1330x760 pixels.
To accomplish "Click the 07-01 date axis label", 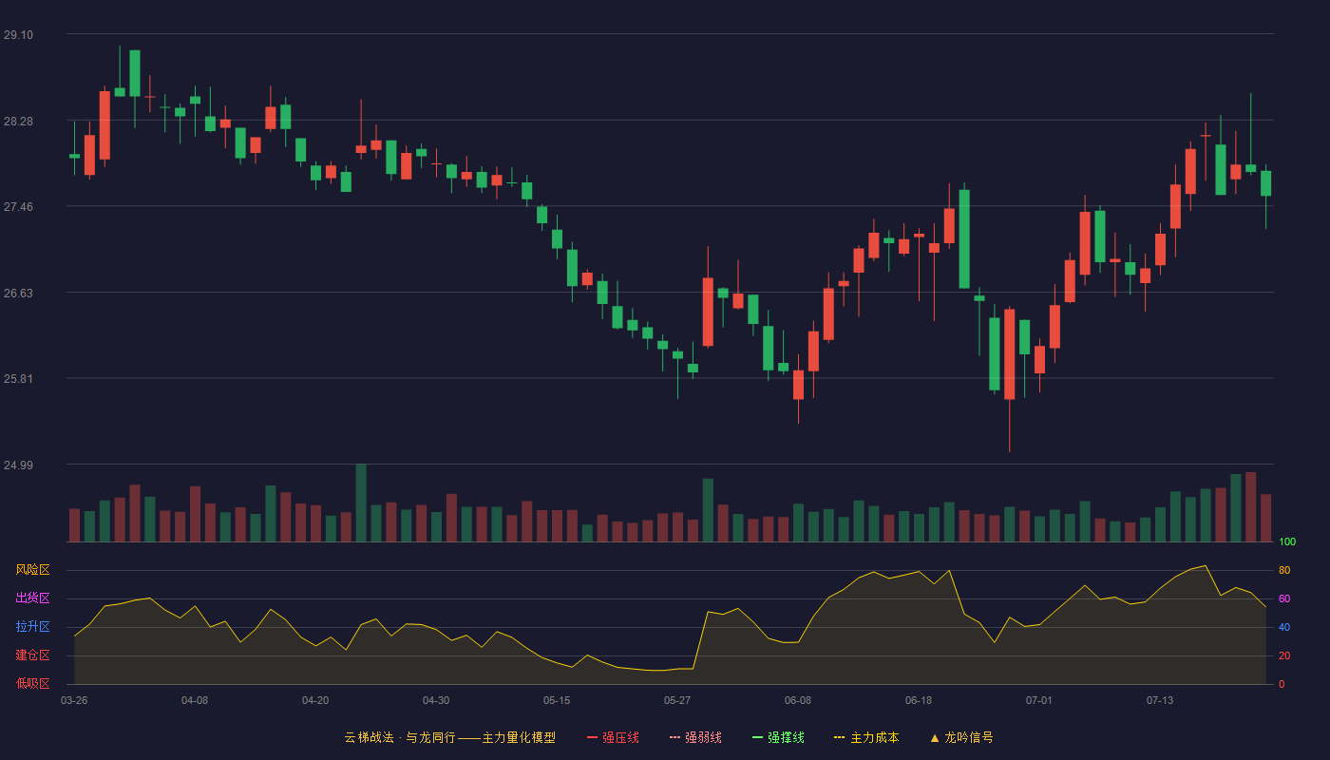I will pos(1039,700).
